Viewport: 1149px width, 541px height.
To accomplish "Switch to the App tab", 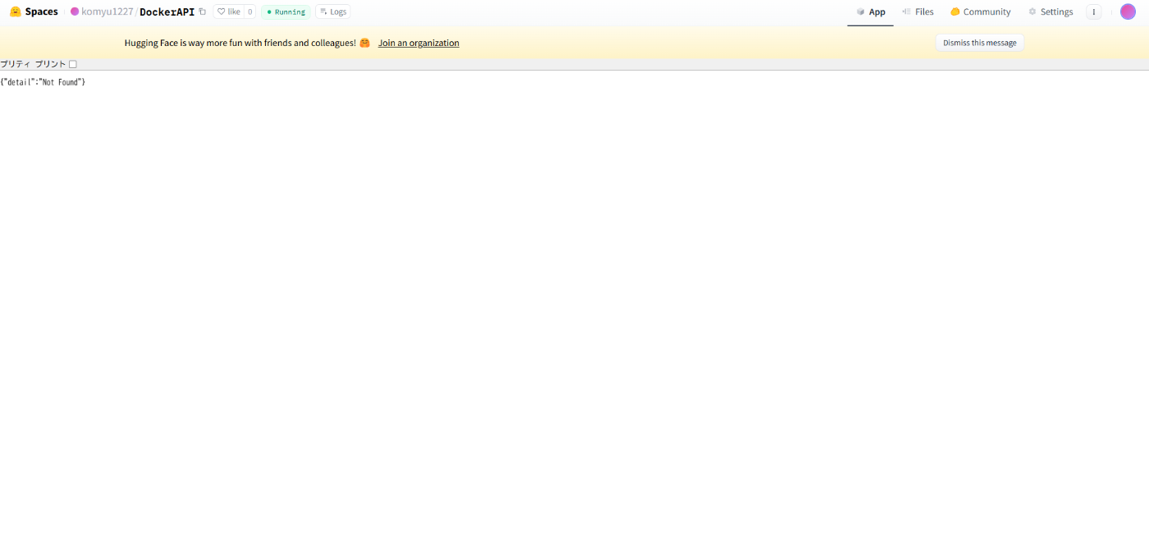I will click(870, 11).
